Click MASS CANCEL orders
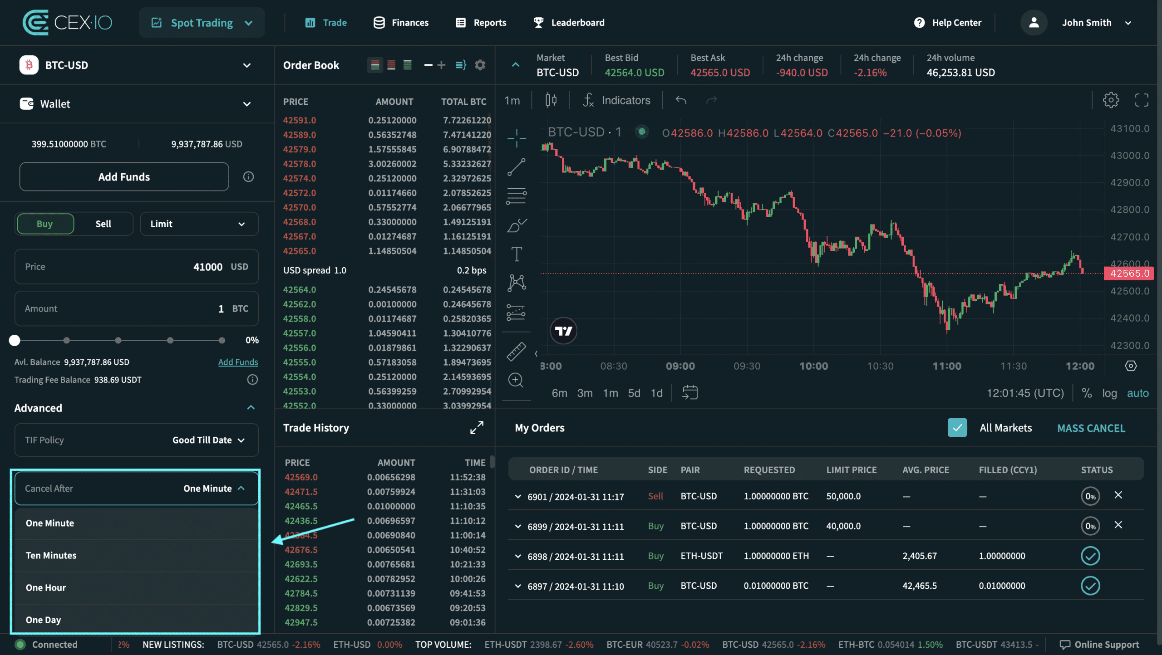The image size is (1162, 655). (1091, 428)
